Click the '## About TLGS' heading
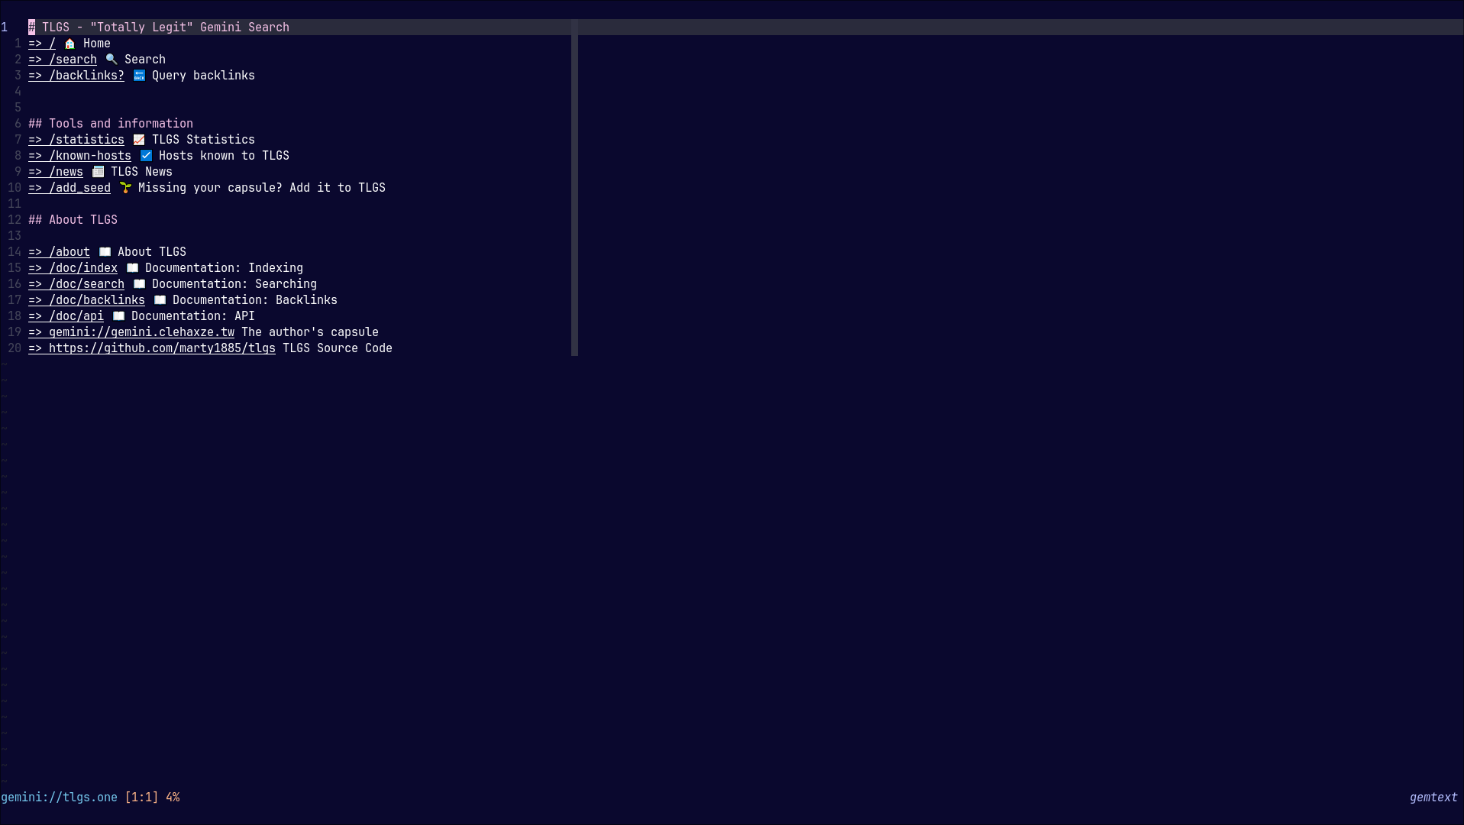The image size is (1464, 825). click(73, 220)
